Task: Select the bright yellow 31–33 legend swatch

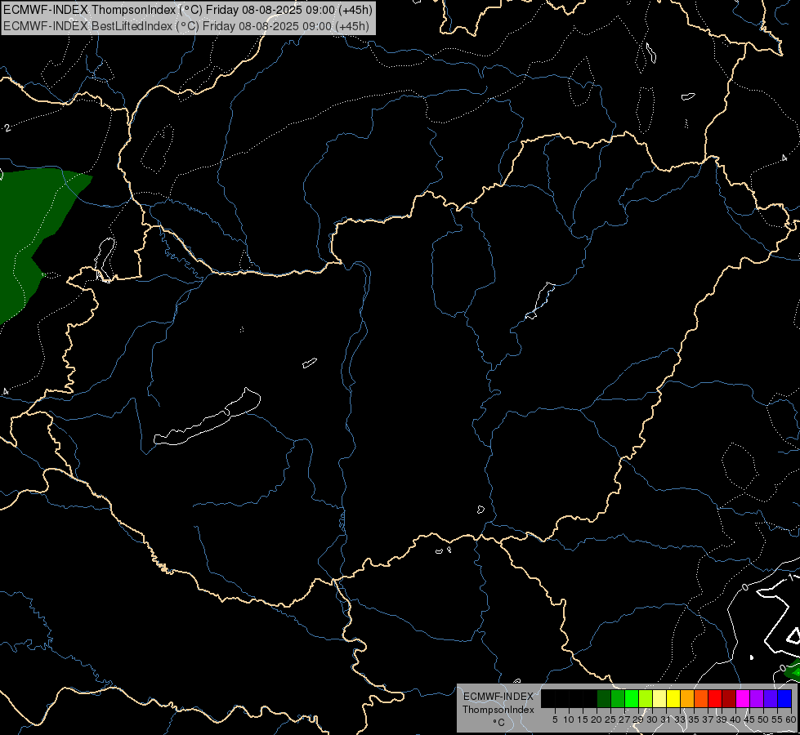Action: click(x=673, y=699)
